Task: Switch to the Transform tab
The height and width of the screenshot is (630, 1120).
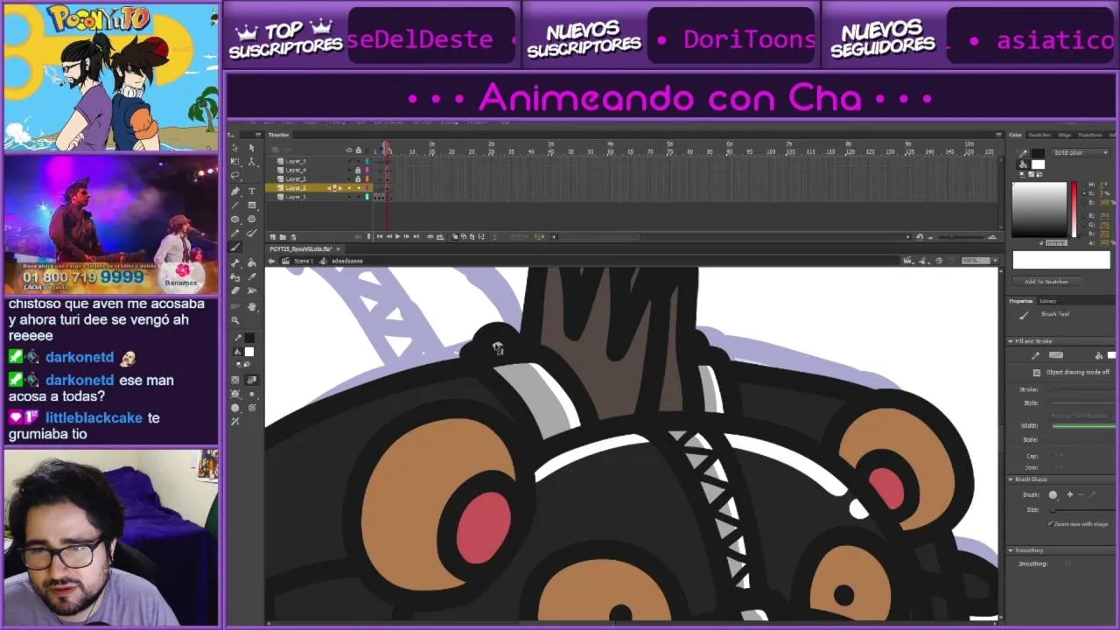Action: coord(1090,135)
